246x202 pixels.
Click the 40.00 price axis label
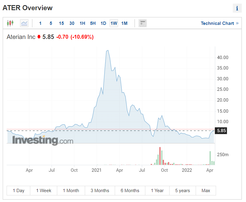223,58
